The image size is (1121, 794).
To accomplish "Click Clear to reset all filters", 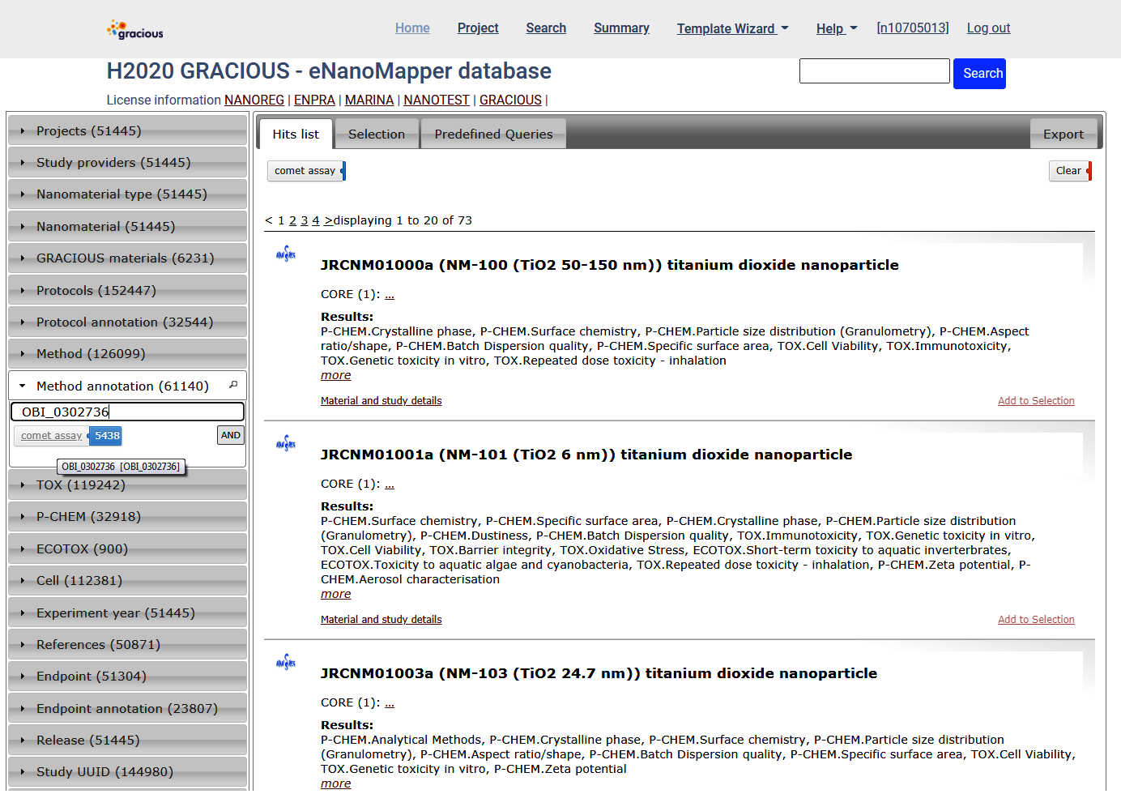I will 1069,171.
